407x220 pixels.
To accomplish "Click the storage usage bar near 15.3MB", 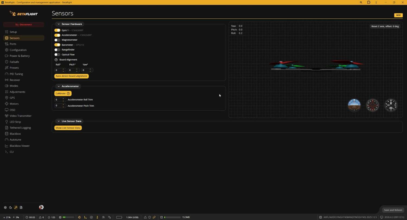I will 172,217.
